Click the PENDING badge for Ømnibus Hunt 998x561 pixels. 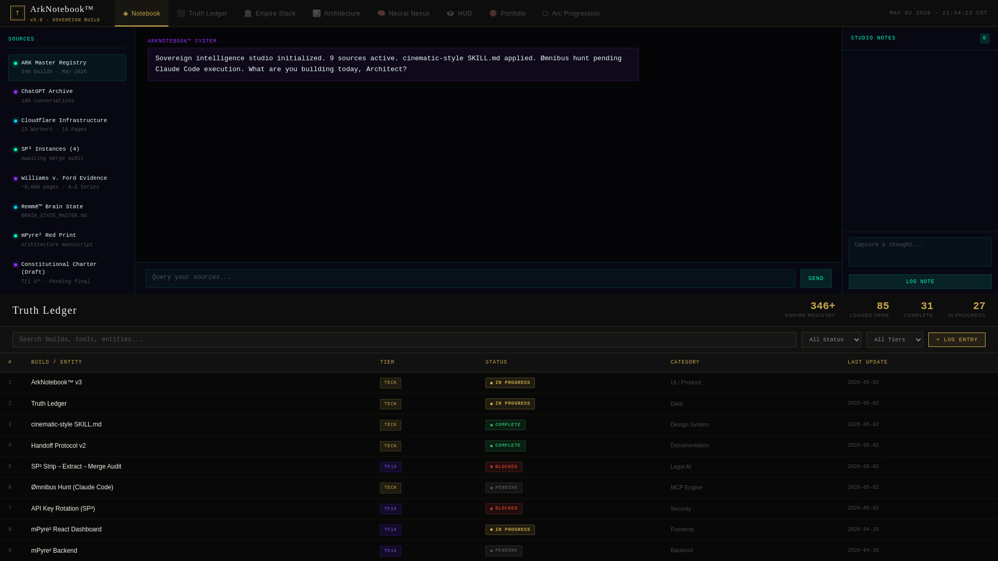coord(504,488)
